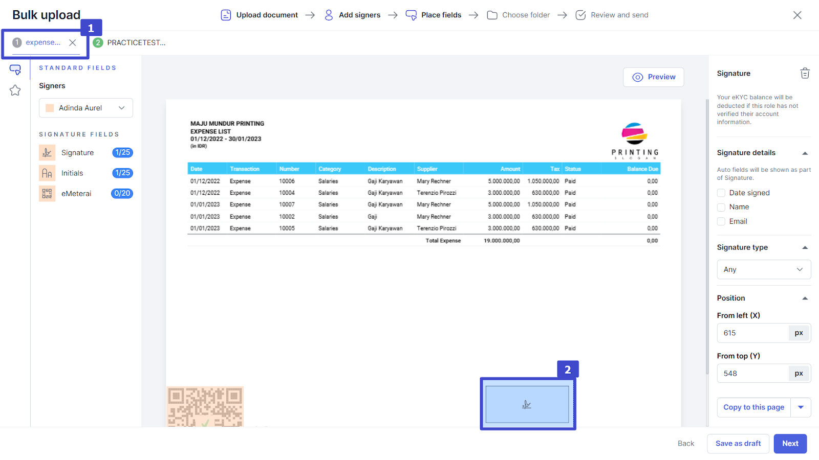This screenshot has width=819, height=460.
Task: Click the eMeterai QR stamp on the document
Action: point(205,406)
